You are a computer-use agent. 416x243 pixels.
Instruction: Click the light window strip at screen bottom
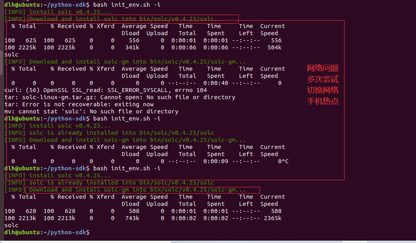pyautogui.click(x=277, y=241)
